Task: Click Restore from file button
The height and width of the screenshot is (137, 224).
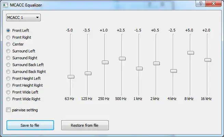Action: (85, 125)
